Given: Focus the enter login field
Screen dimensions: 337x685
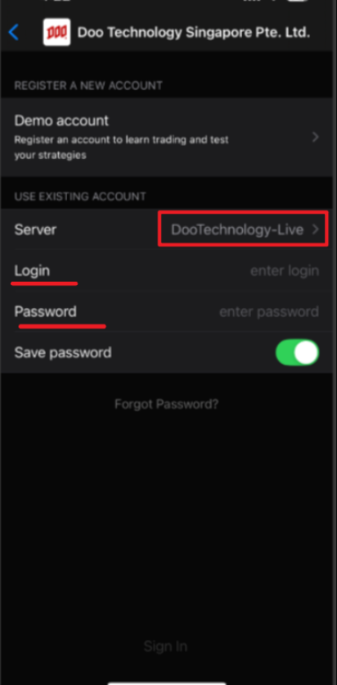Looking at the screenshot, I should click(x=285, y=271).
